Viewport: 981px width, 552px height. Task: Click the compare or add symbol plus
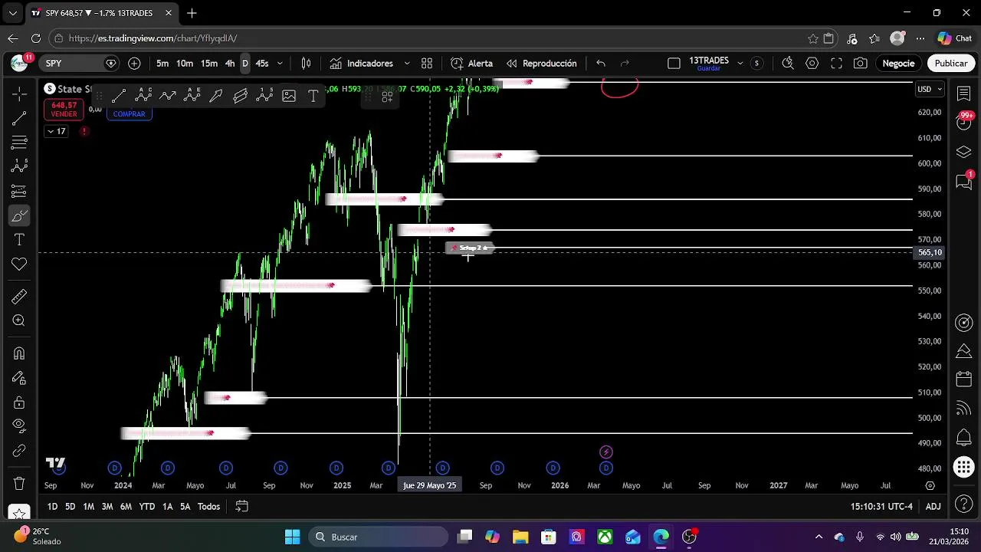(134, 64)
